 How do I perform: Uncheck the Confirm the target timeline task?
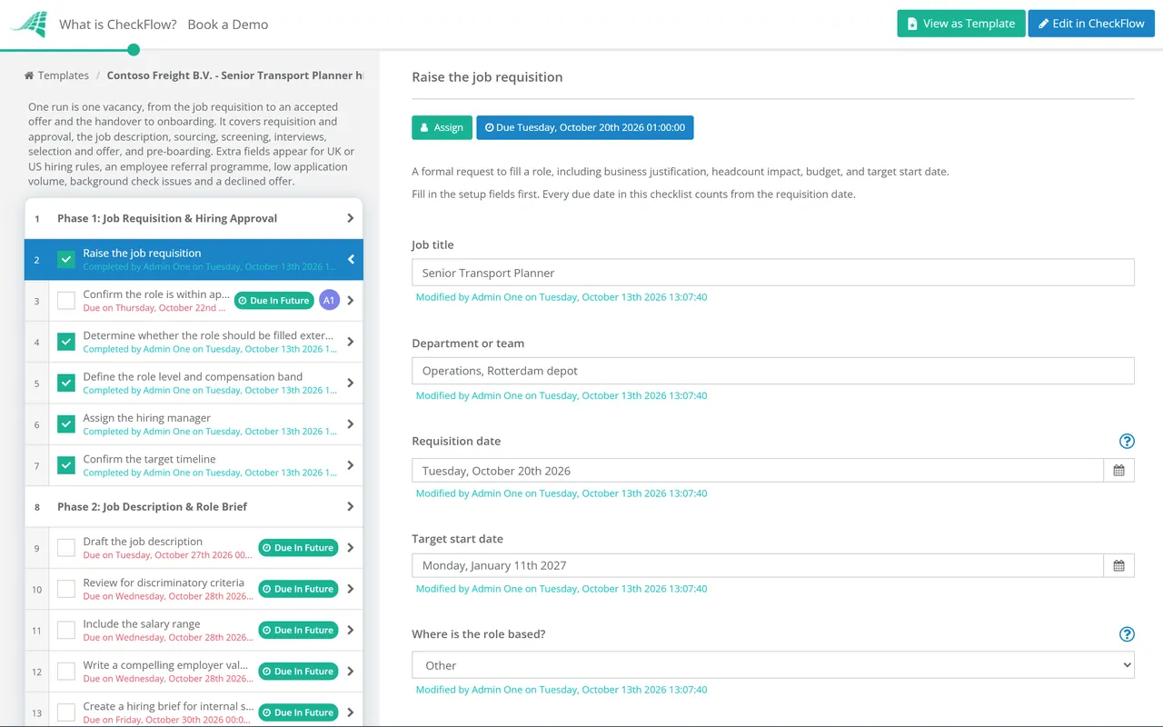pyautogui.click(x=66, y=465)
